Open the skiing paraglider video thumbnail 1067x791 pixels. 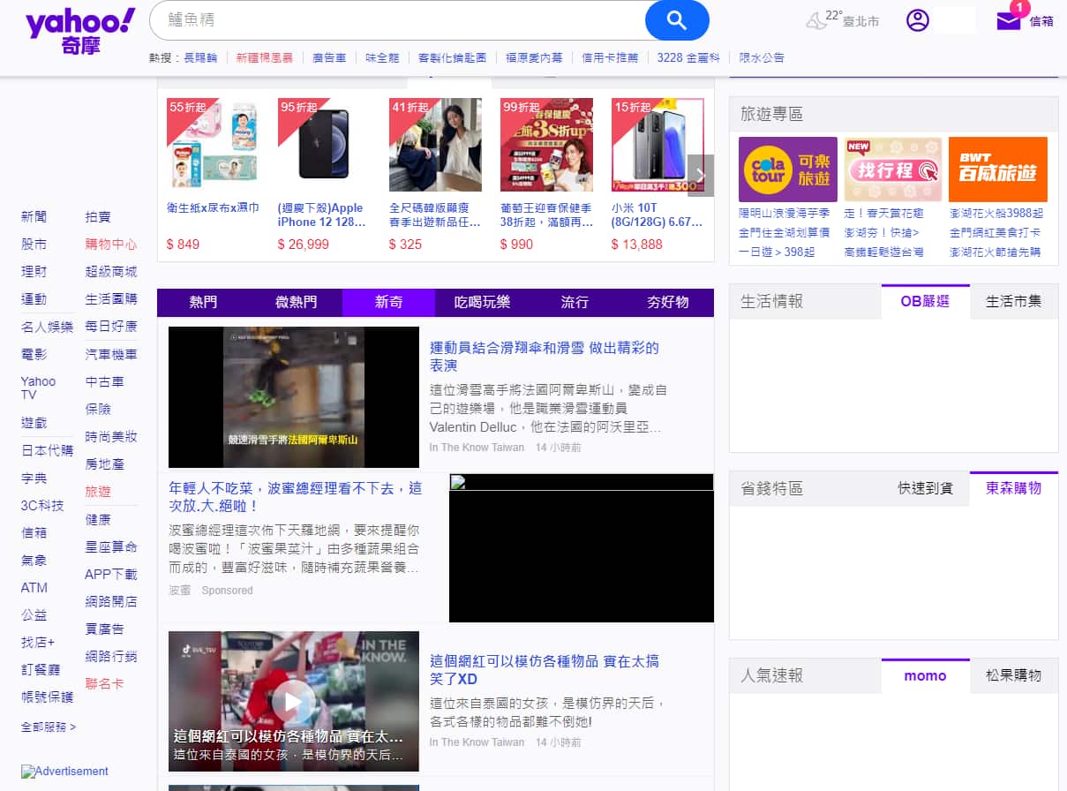pyautogui.click(x=293, y=397)
